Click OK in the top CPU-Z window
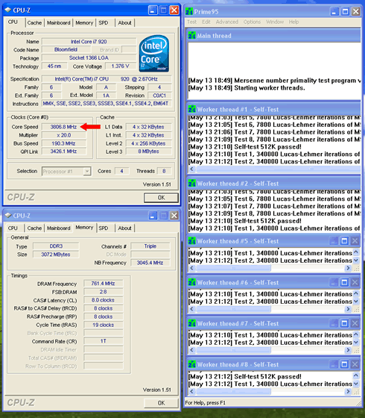 pos(161,198)
